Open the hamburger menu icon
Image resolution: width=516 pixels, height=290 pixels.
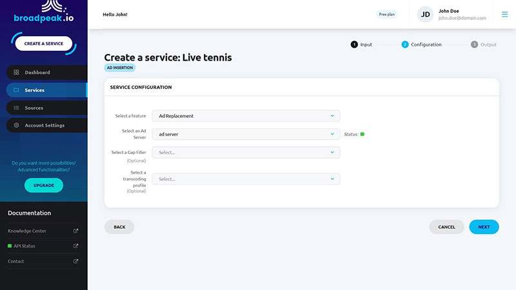[x=504, y=14]
